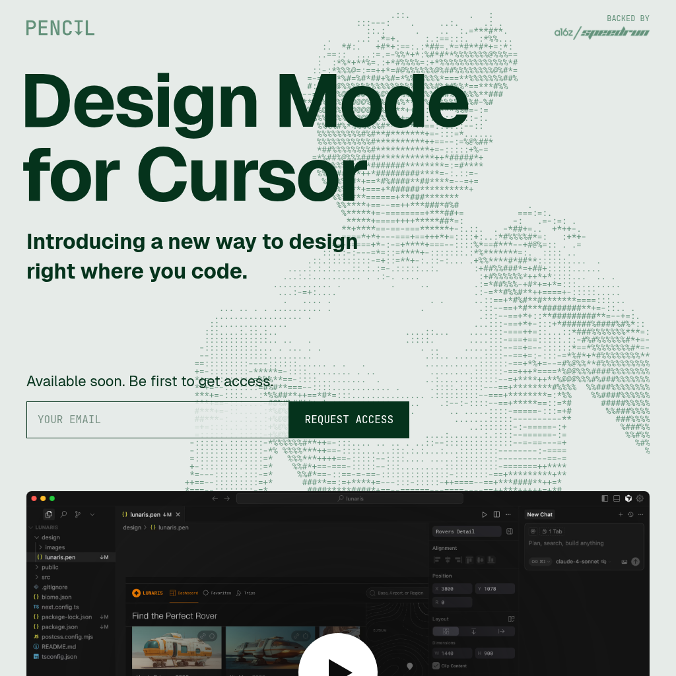Expand sidebar views chevron dropdown
The image size is (676, 676).
tap(92, 514)
